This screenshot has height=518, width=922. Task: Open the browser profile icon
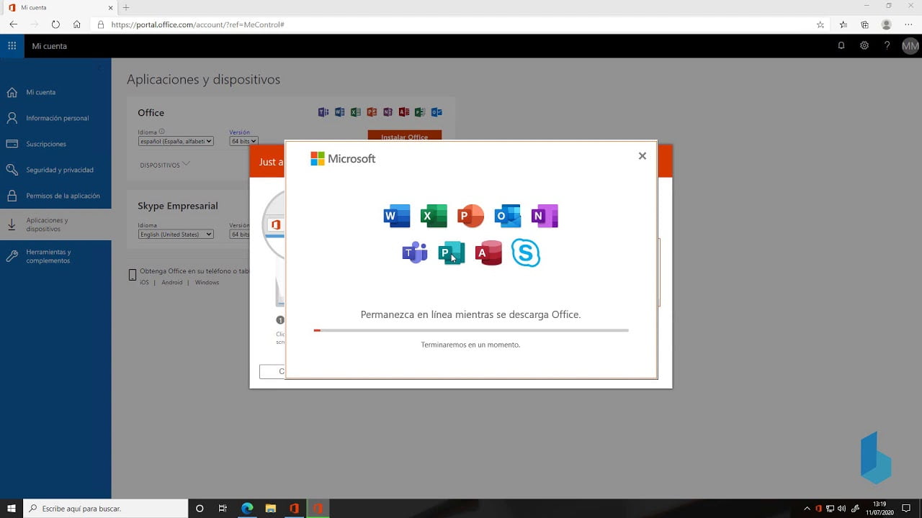[x=887, y=24]
